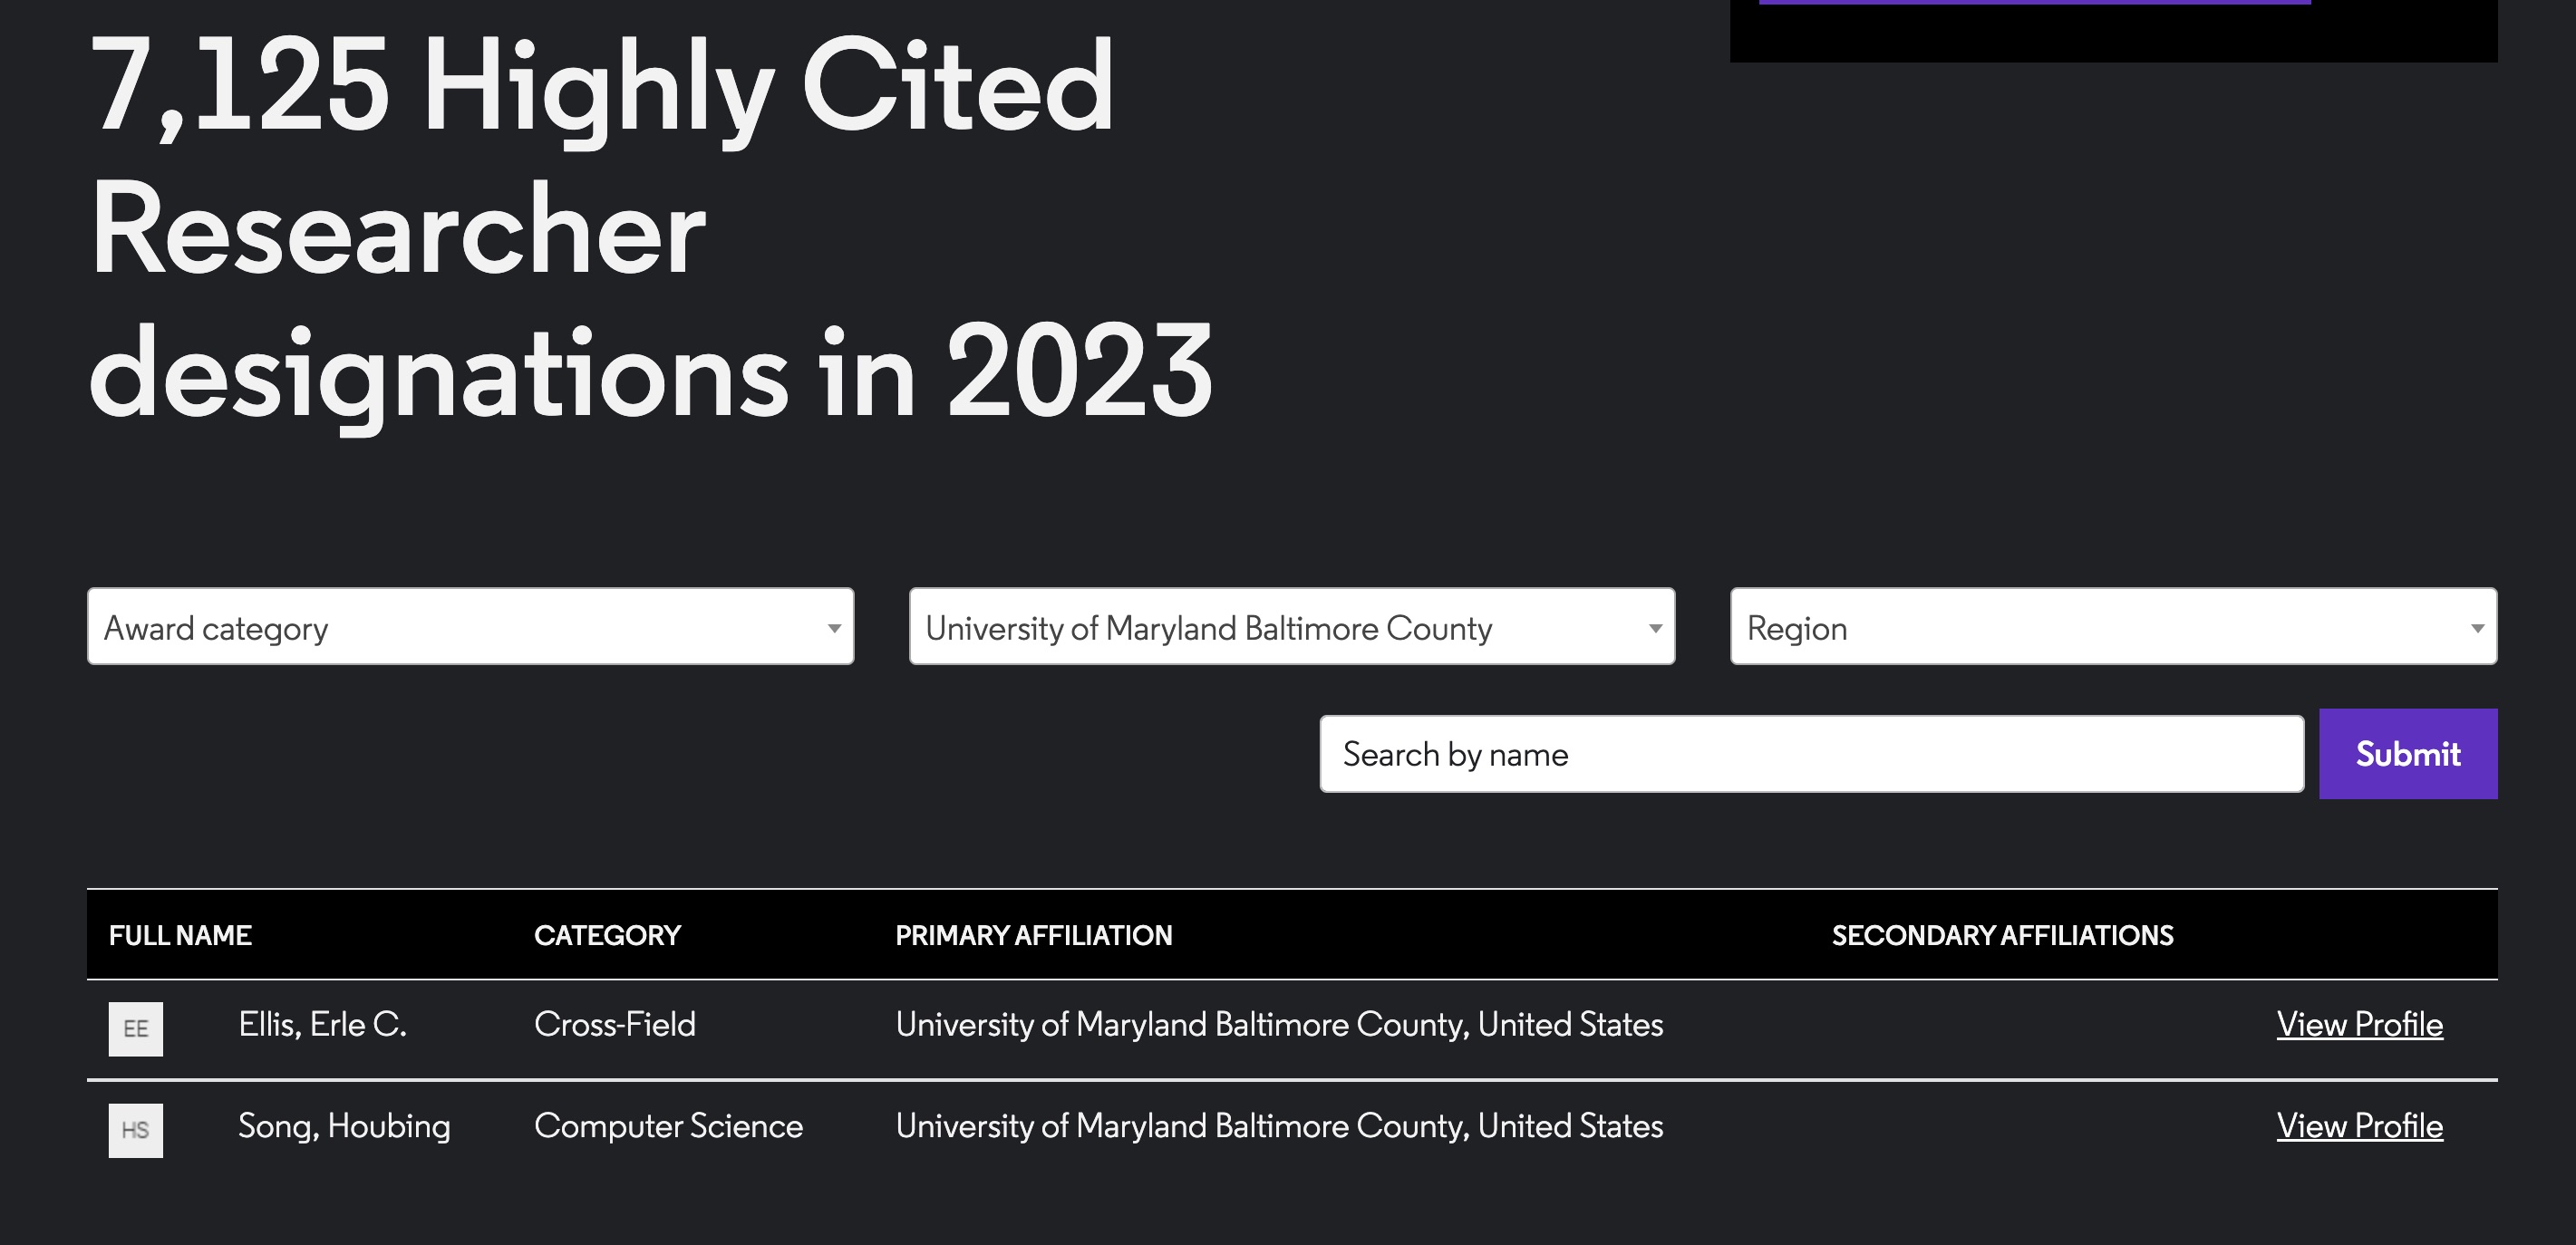Viewport: 2576px width, 1245px height.
Task: Click the Highly Cited Researcher designations heading
Action: (650, 230)
